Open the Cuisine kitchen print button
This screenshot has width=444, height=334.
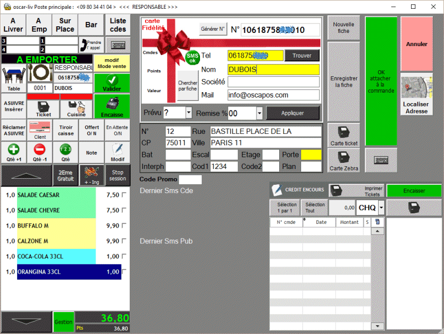point(76,107)
